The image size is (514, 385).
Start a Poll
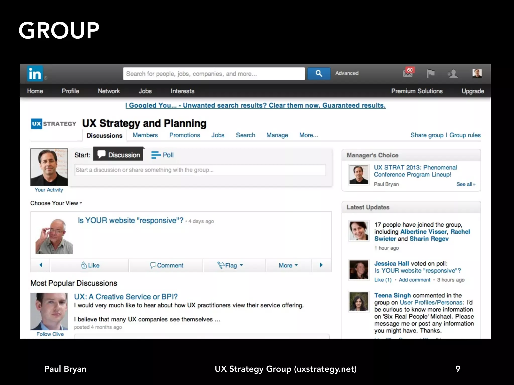[162, 155]
